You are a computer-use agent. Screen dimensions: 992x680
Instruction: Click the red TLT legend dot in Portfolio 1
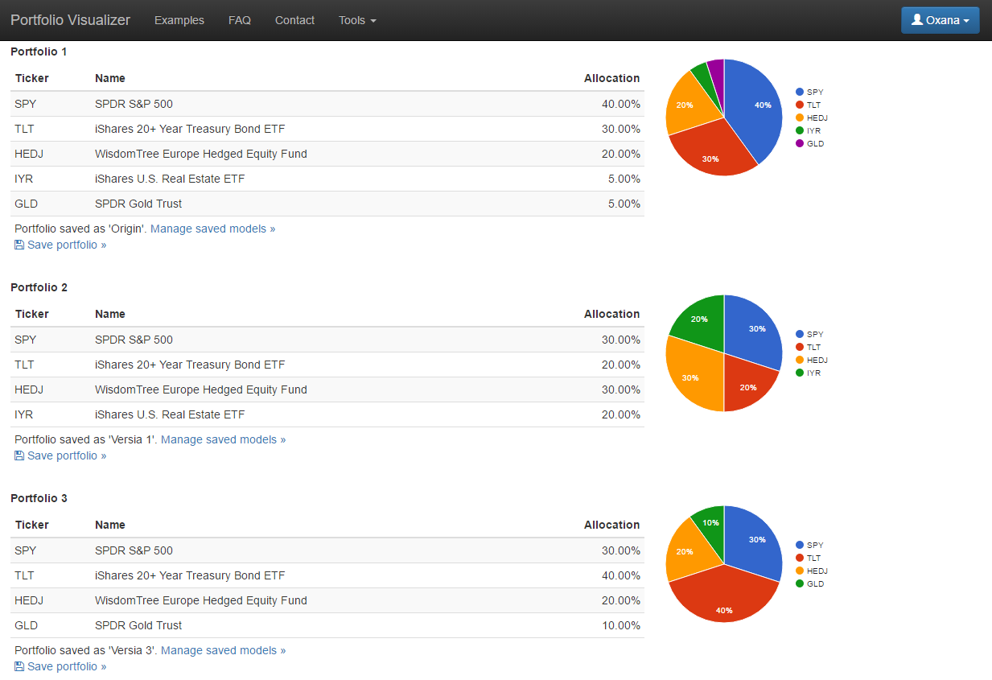point(800,105)
